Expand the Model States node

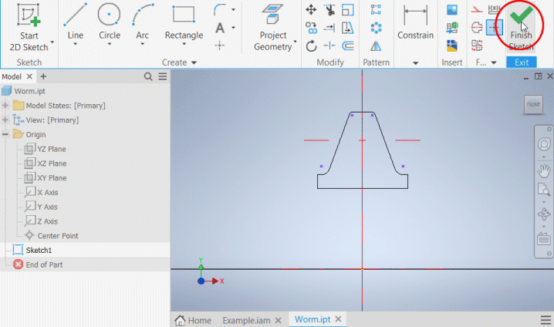click(x=5, y=105)
